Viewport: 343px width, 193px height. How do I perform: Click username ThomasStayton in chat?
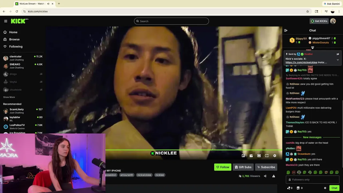point(295,123)
